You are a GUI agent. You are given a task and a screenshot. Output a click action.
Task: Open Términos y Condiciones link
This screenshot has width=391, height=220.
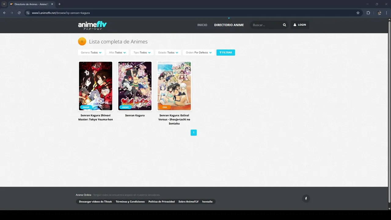[130, 202]
